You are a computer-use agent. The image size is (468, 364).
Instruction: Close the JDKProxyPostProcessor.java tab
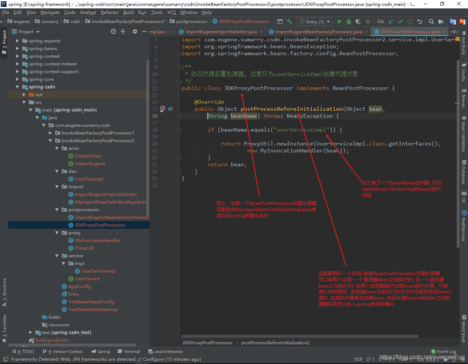(444, 32)
